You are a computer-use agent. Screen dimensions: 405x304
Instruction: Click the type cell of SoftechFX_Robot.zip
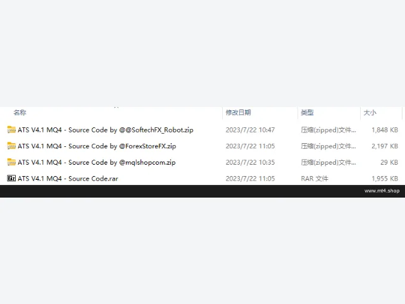click(x=328, y=130)
